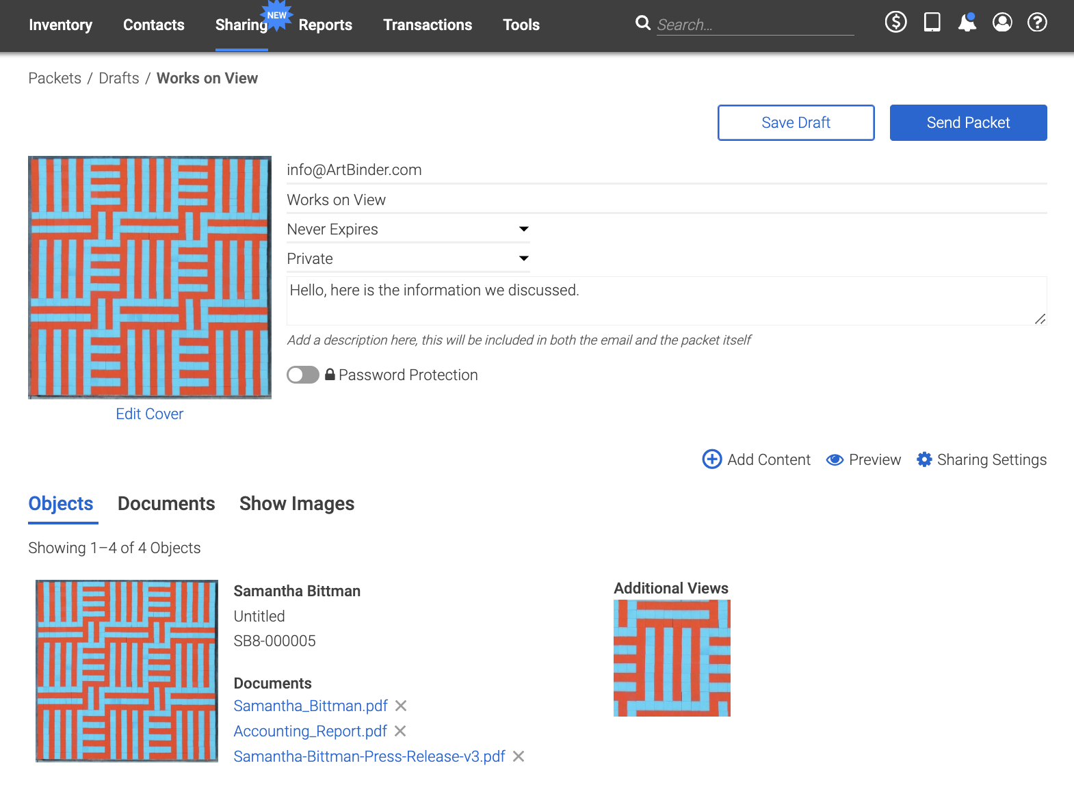Select the Additional Views thumbnail
Screen dimensions: 1074x800
click(672, 658)
